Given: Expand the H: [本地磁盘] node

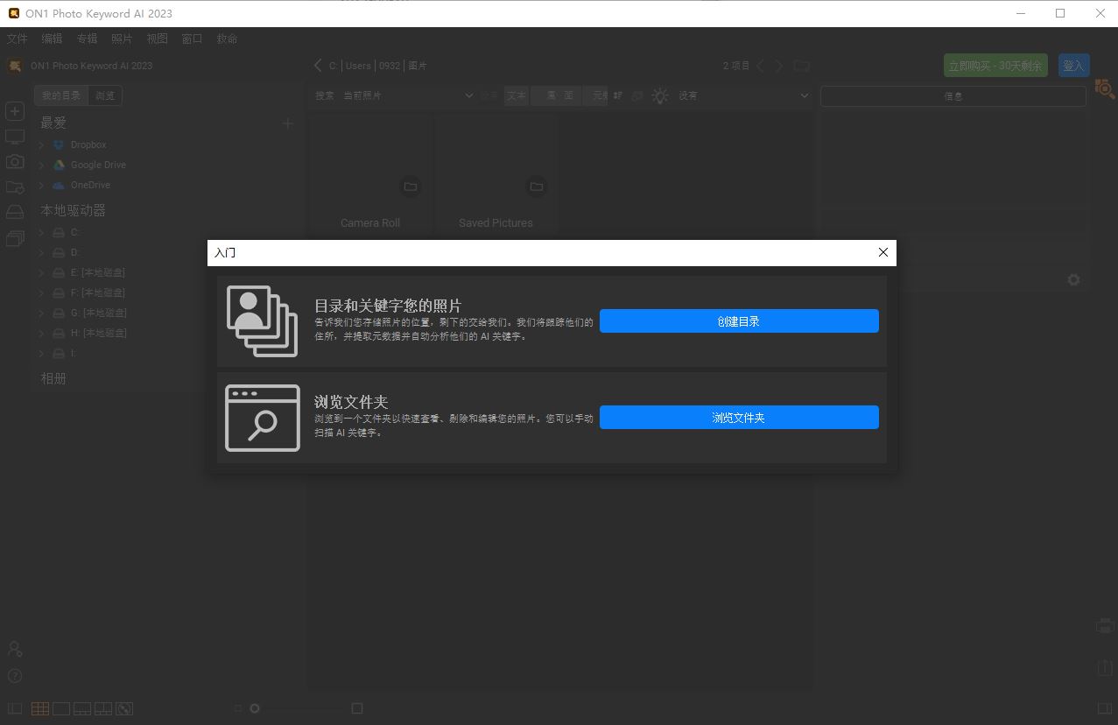Looking at the screenshot, I should pos(41,334).
